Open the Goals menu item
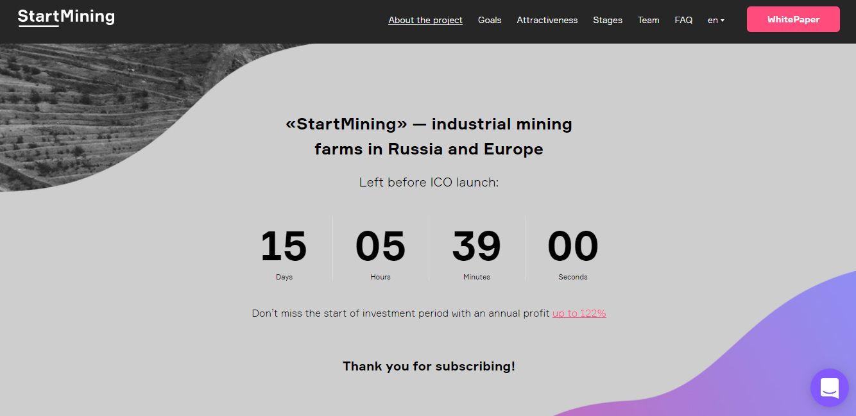The height and width of the screenshot is (416, 856). pyautogui.click(x=490, y=20)
